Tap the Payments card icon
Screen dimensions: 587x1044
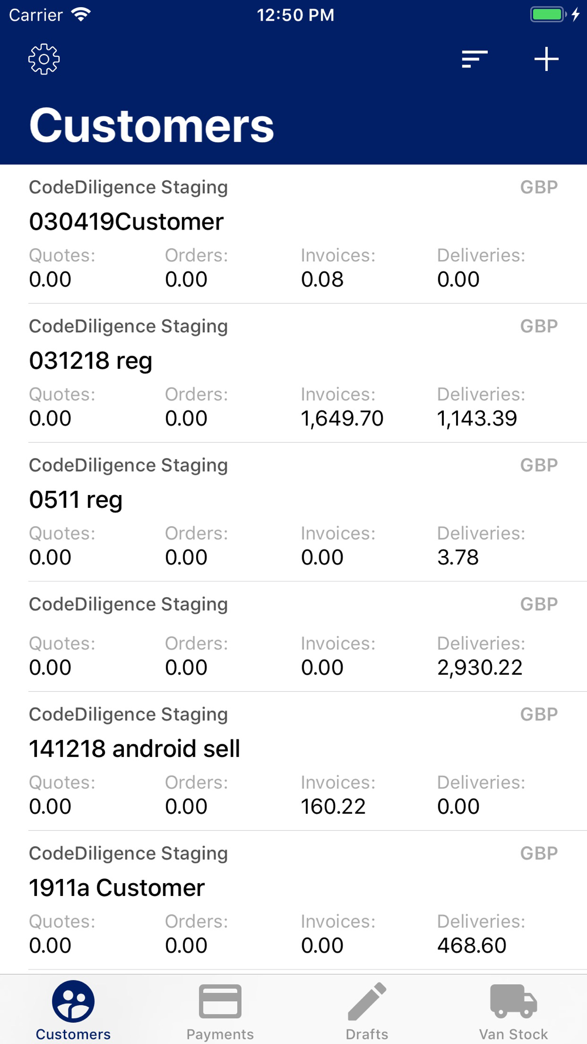click(x=220, y=1001)
